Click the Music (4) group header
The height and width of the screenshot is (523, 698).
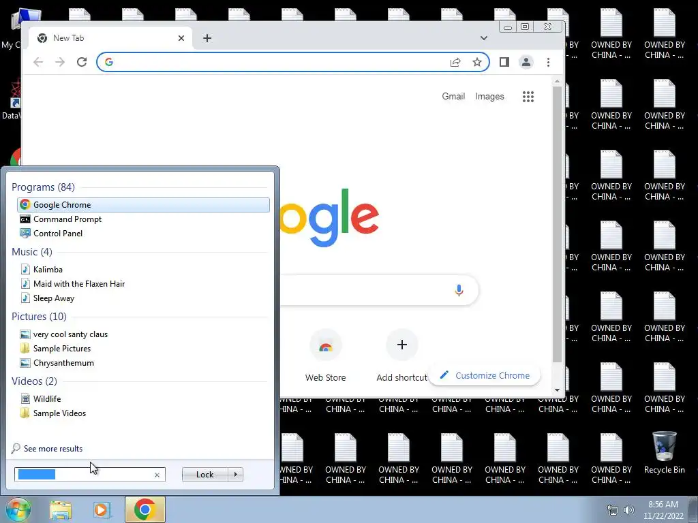coord(31,252)
